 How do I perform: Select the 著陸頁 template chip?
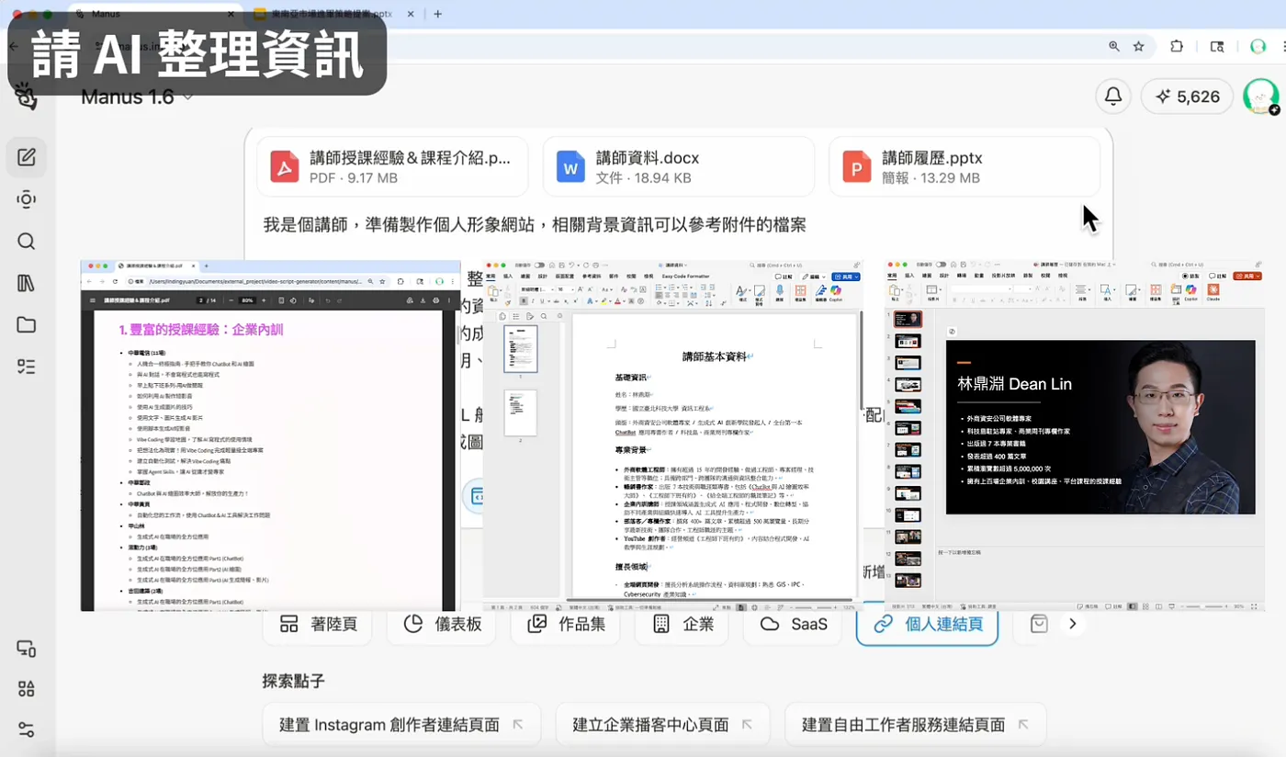(x=319, y=625)
